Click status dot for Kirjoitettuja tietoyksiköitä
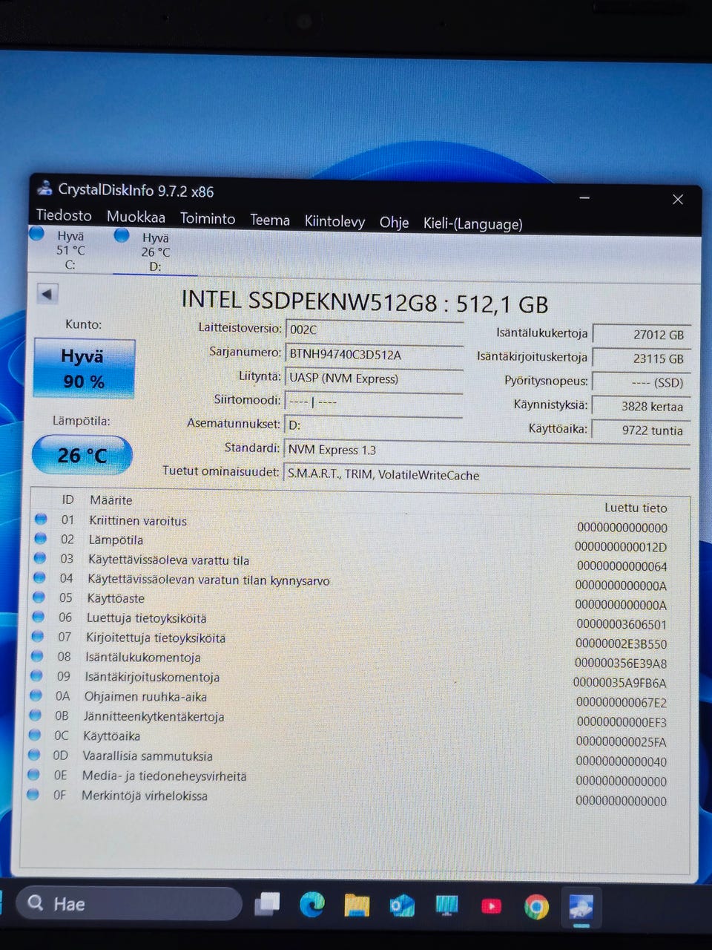Viewport: 712px width, 950px height. [38, 636]
